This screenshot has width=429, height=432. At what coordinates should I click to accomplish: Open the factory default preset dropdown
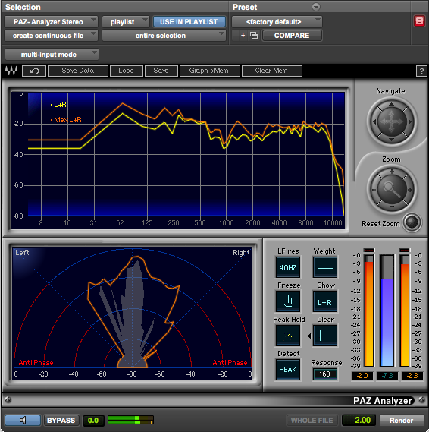pyautogui.click(x=277, y=22)
